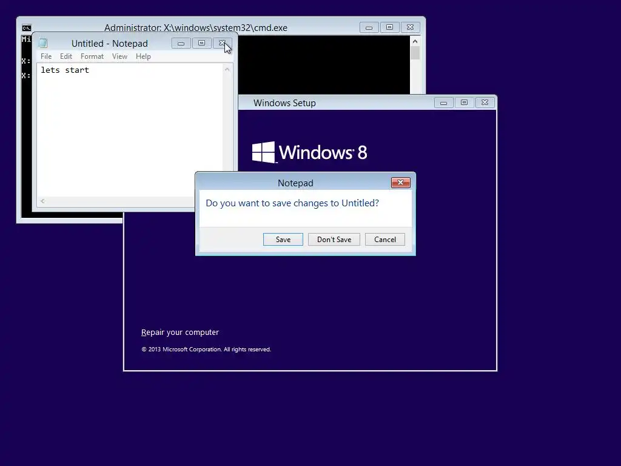
Task: Close the Windows Setup window
Action: click(485, 103)
